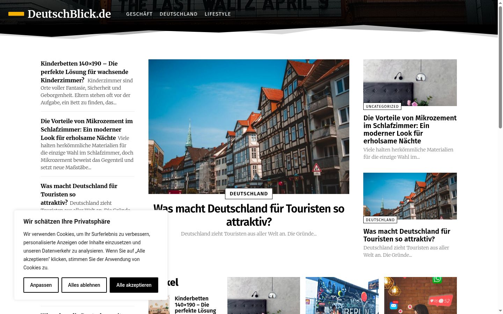Screen dimensions: 503x314
Task: Open left sidebar article Was macht Deutschland für Touristen
Action: coord(79,194)
